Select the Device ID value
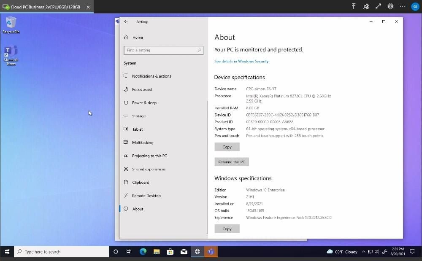This screenshot has height=261, width=422. (282, 115)
